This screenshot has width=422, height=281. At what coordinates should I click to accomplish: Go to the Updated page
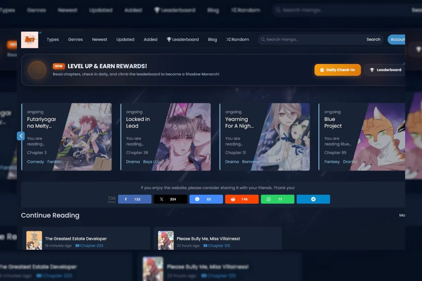126,40
